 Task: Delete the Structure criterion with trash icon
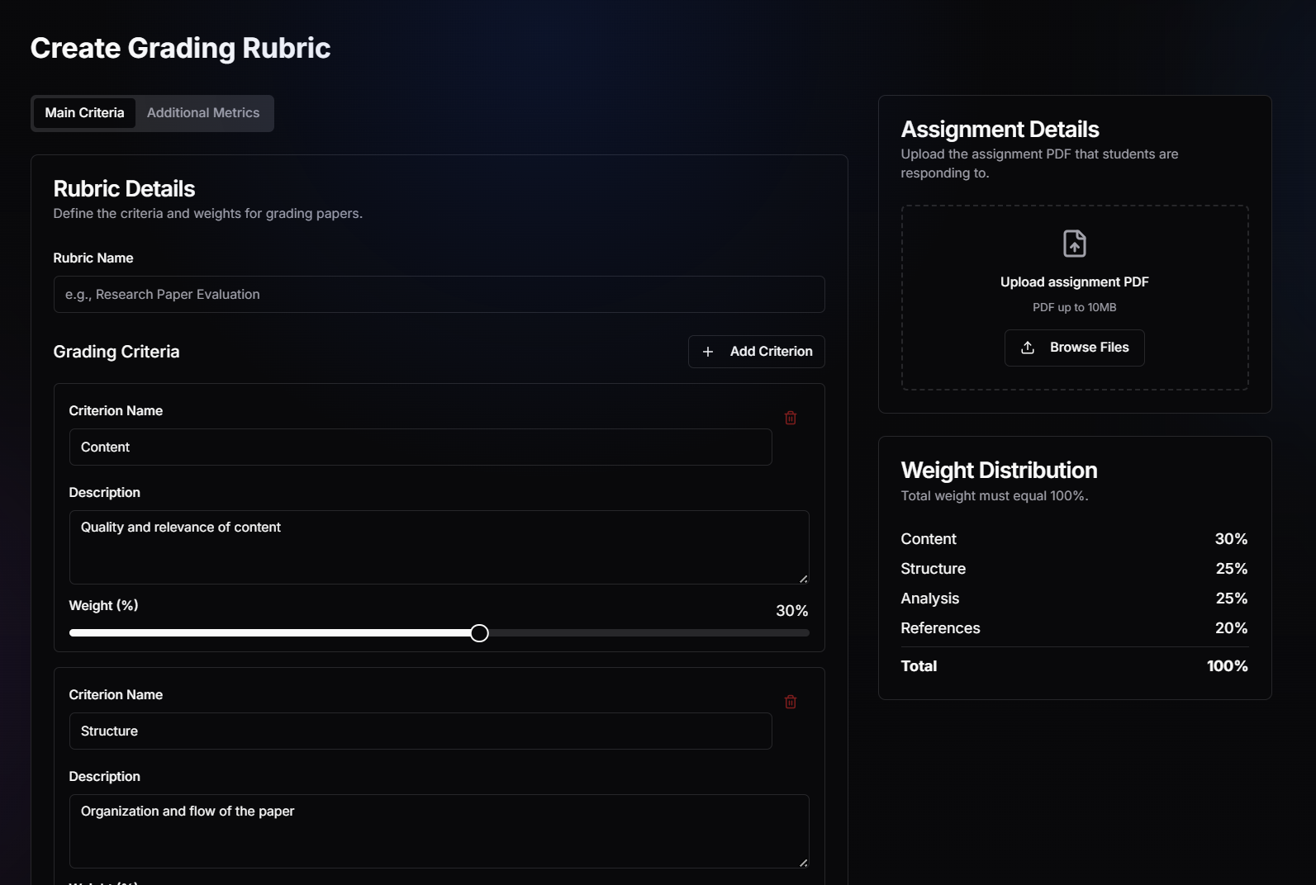[791, 702]
